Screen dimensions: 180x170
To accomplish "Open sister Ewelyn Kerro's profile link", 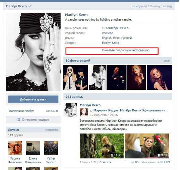I will [x=110, y=43].
